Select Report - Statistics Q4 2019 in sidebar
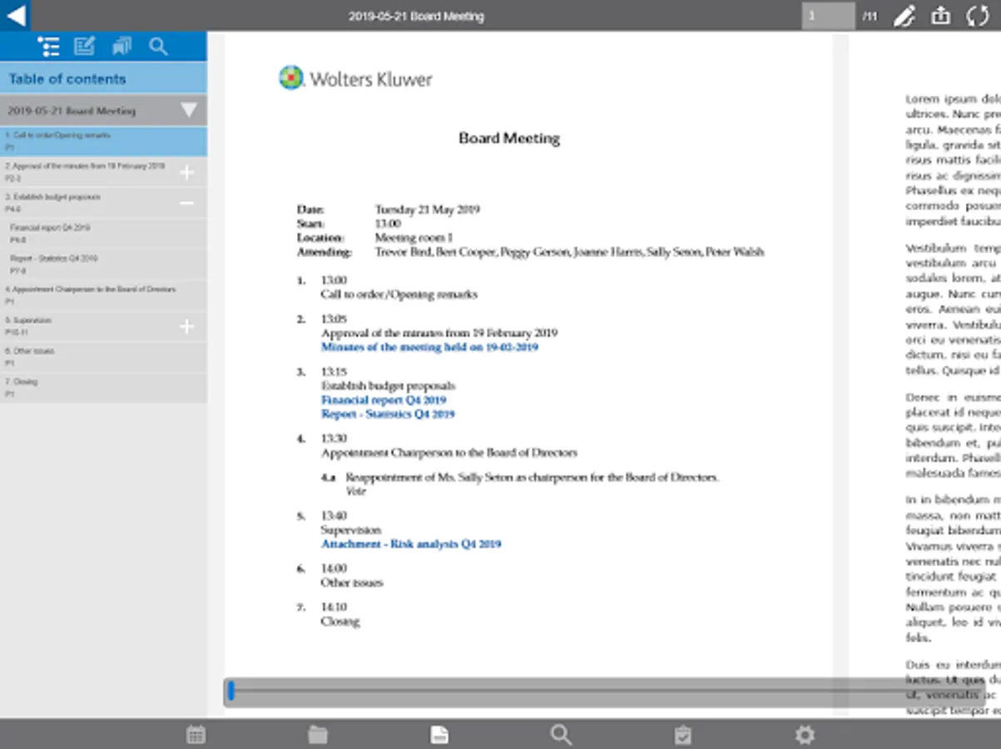This screenshot has width=1001, height=749. [103, 265]
